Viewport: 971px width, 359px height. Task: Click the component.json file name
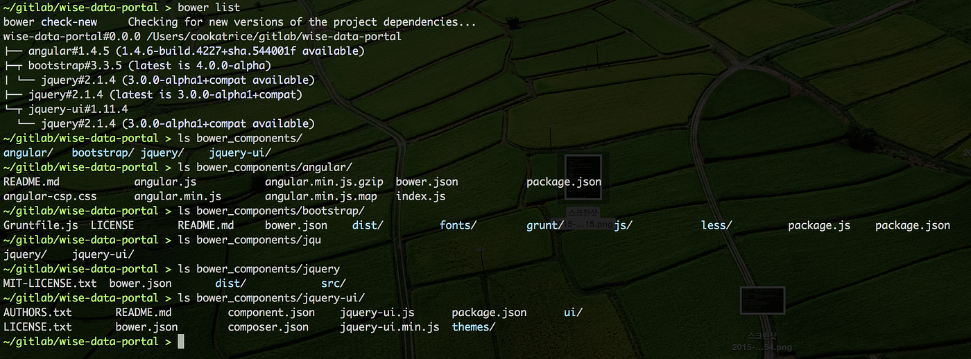point(271,313)
